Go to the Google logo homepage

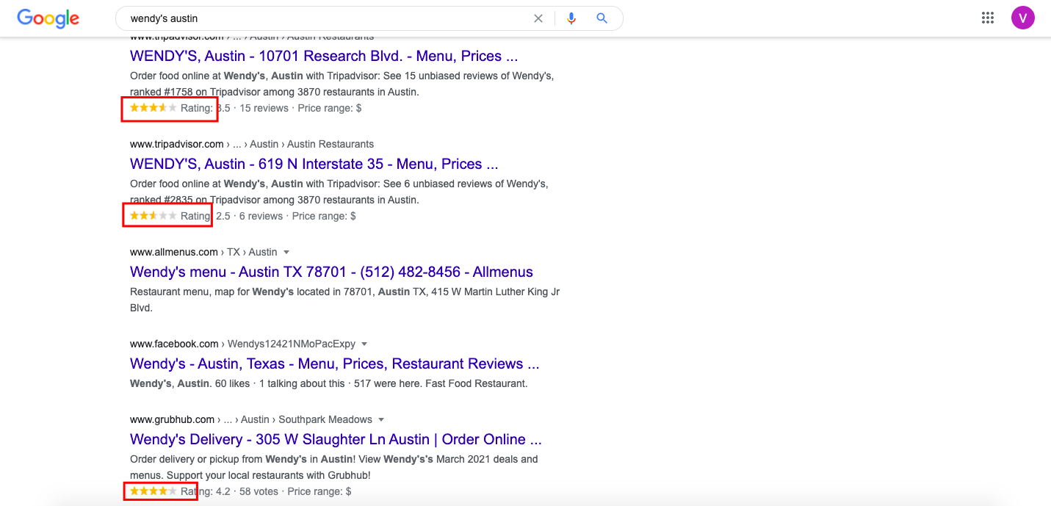(x=48, y=18)
